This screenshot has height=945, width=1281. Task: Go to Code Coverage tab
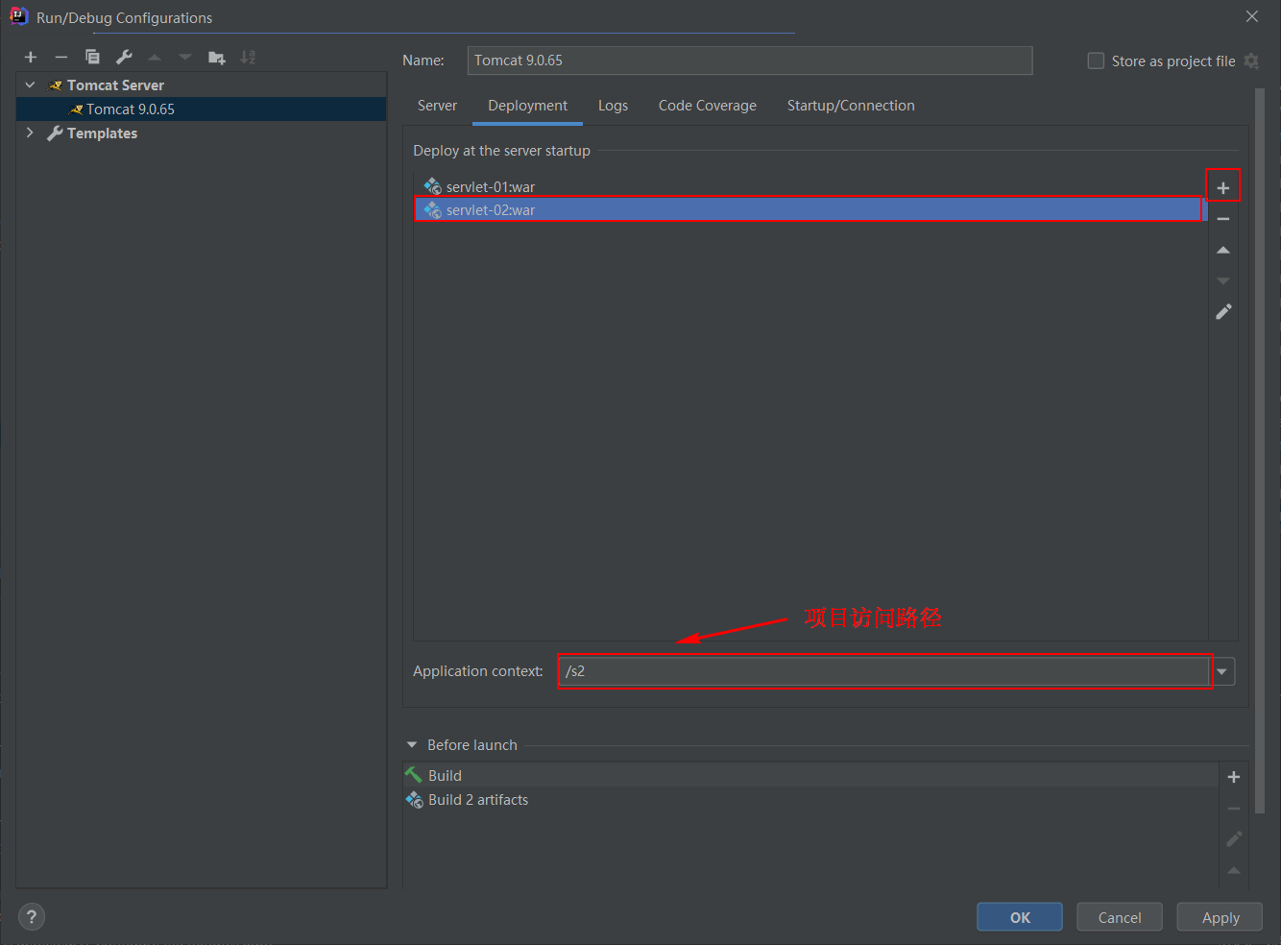click(707, 106)
